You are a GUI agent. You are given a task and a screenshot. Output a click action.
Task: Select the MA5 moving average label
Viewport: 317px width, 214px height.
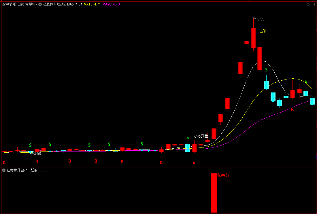click(75, 5)
